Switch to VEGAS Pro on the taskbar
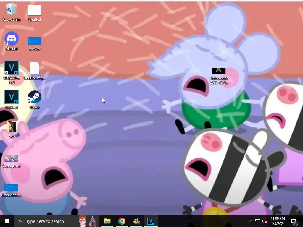303x227 pixels. (x=151, y=221)
